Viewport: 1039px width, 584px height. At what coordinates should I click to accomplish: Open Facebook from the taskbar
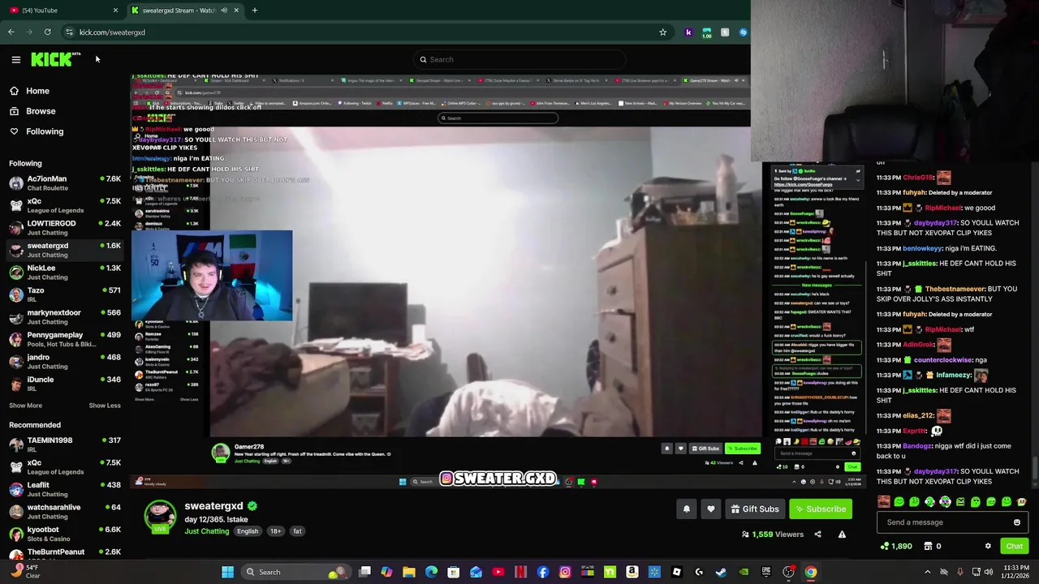coord(543,572)
